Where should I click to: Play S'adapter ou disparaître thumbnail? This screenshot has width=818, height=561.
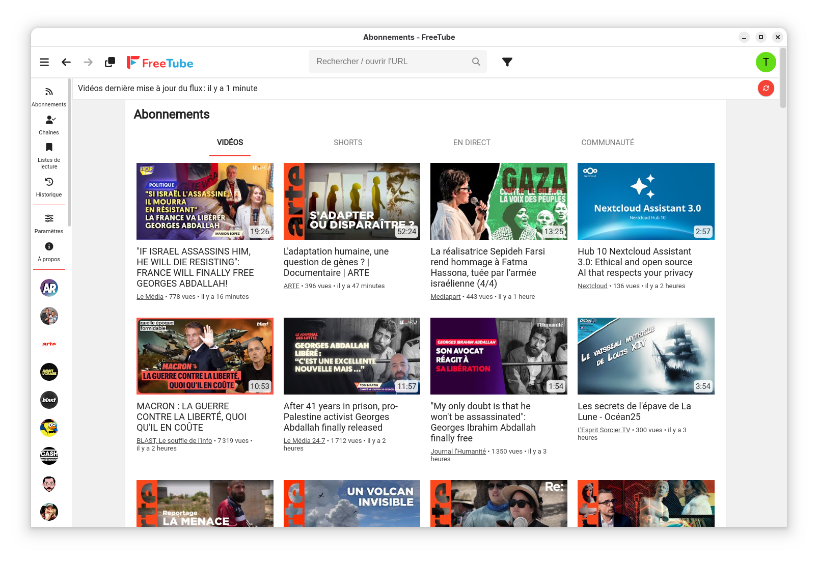pyautogui.click(x=352, y=201)
